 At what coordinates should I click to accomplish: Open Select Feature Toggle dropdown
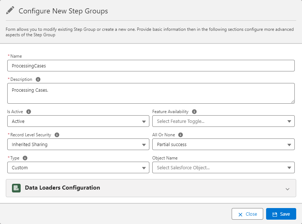(223, 121)
